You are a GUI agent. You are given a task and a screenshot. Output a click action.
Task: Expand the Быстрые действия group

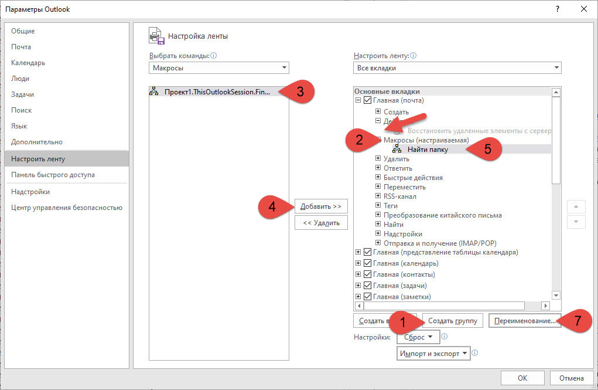378,177
